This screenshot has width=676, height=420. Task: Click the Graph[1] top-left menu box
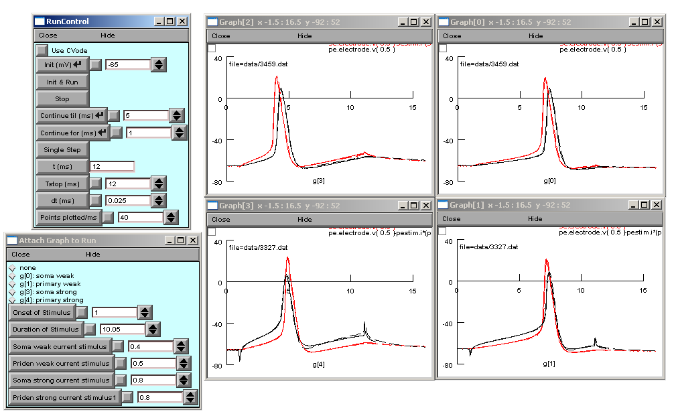(x=443, y=230)
